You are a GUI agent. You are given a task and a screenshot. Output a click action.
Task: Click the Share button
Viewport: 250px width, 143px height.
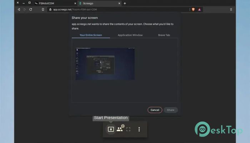(171, 110)
